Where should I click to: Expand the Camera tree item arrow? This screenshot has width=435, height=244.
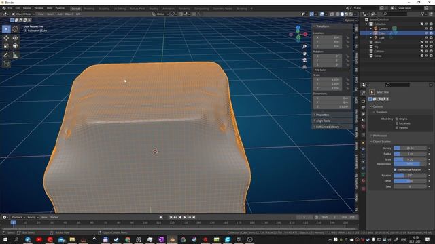[x=371, y=28]
